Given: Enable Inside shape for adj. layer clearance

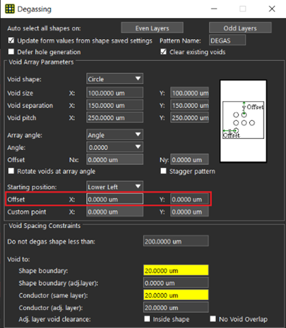Looking at the screenshot, I should [x=147, y=319].
